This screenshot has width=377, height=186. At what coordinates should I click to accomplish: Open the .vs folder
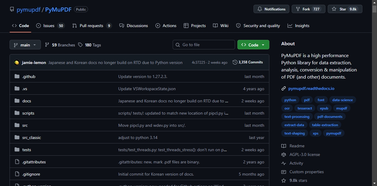point(25,89)
